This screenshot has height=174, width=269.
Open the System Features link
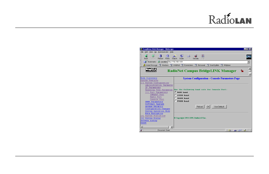[149, 81]
